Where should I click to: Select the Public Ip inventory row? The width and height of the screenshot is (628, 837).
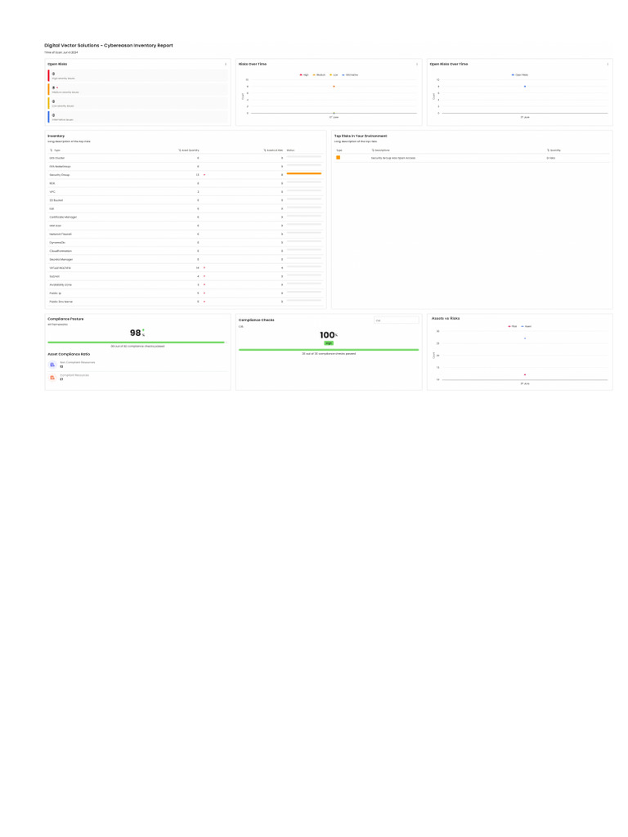tap(186, 293)
